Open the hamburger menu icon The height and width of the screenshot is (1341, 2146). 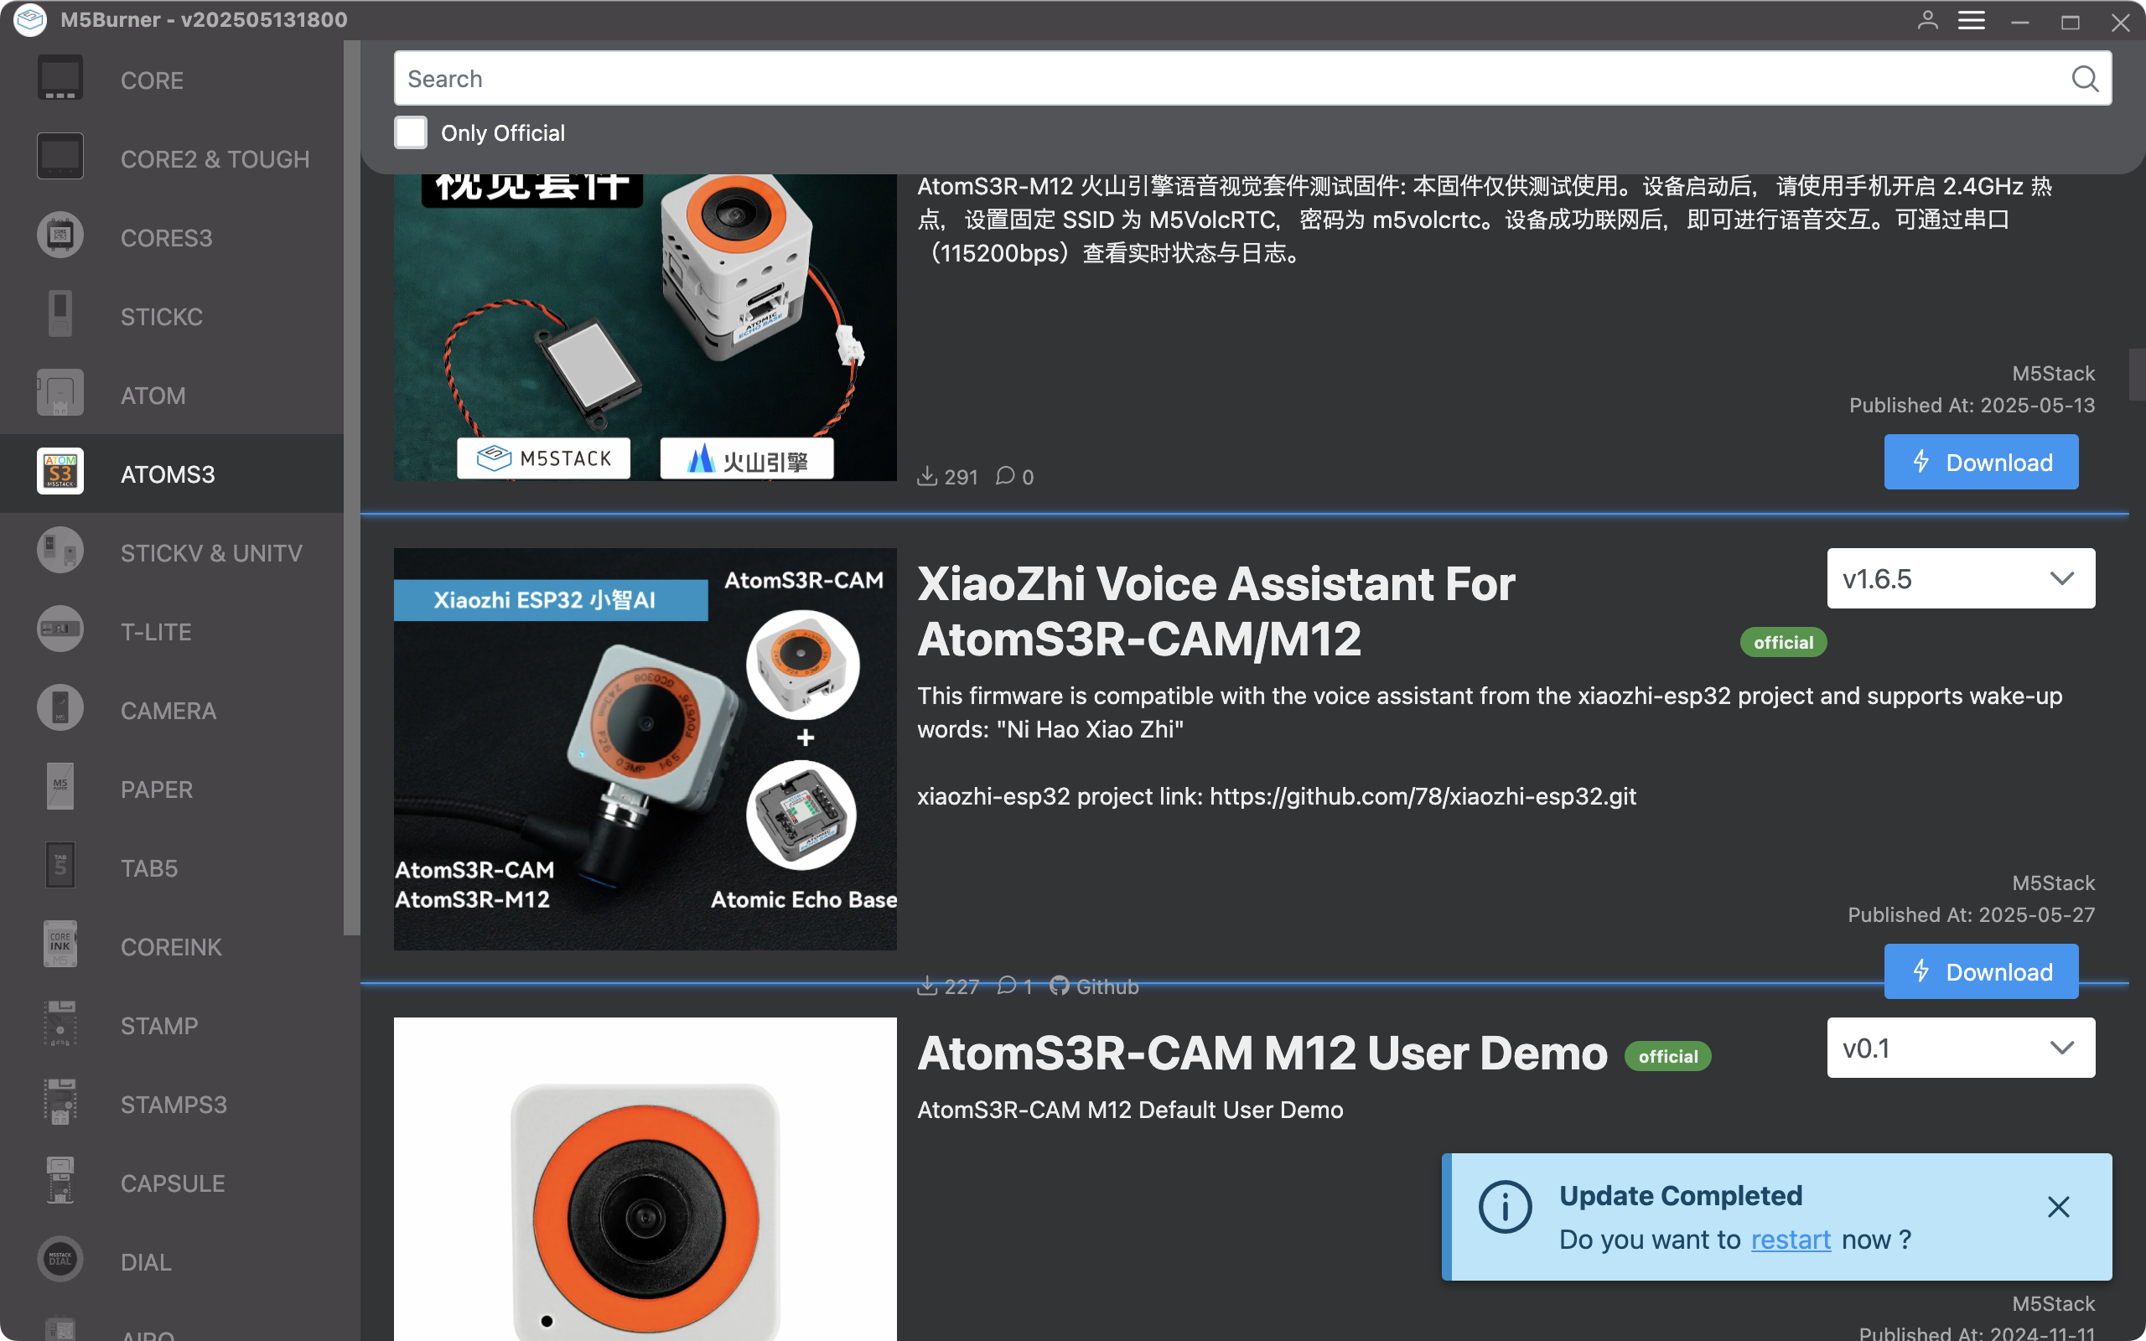(x=1972, y=20)
